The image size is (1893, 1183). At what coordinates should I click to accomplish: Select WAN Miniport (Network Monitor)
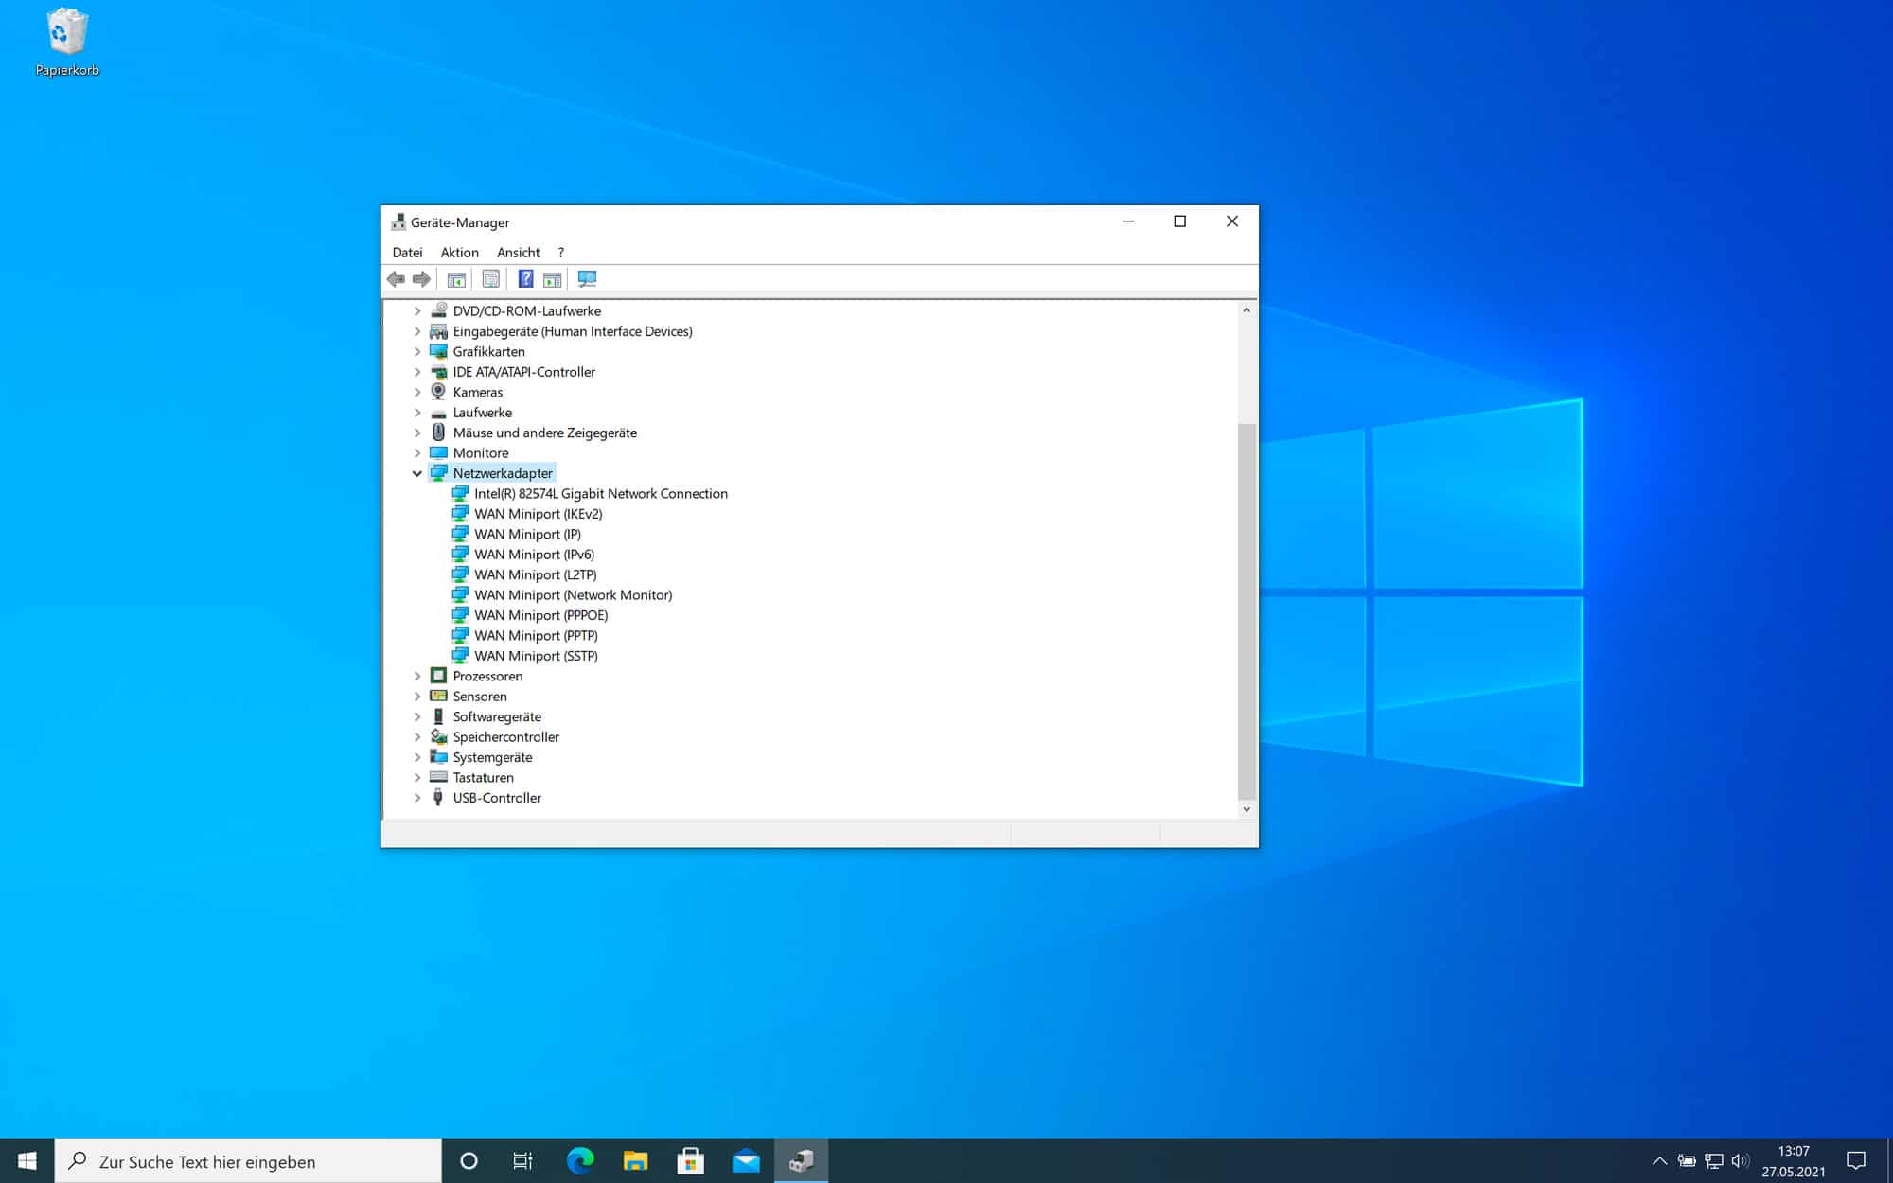pos(573,595)
